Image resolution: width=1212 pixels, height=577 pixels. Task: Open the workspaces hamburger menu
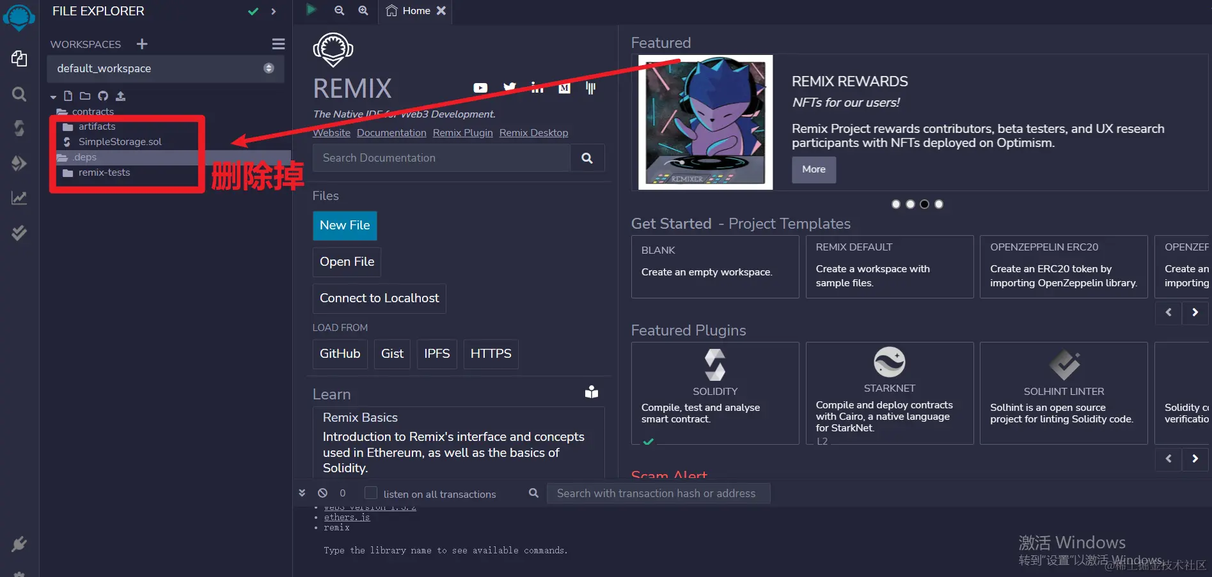278,43
